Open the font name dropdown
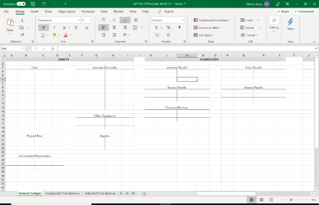This screenshot has height=205, width=319. tap(79, 20)
